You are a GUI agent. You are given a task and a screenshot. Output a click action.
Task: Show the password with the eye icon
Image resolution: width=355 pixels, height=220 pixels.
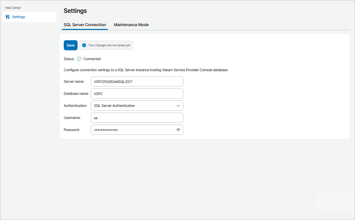(x=178, y=130)
